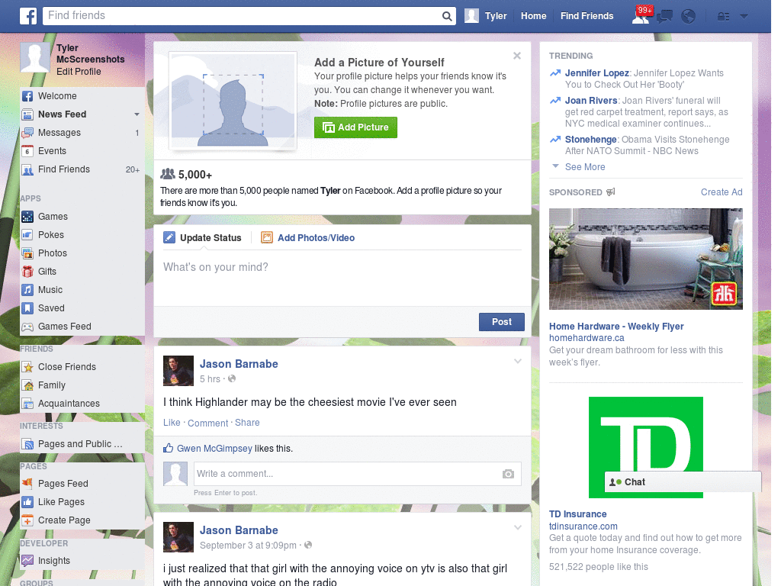Click Tyler McScreenshots profile thumbnail
781x586 pixels.
click(35, 58)
